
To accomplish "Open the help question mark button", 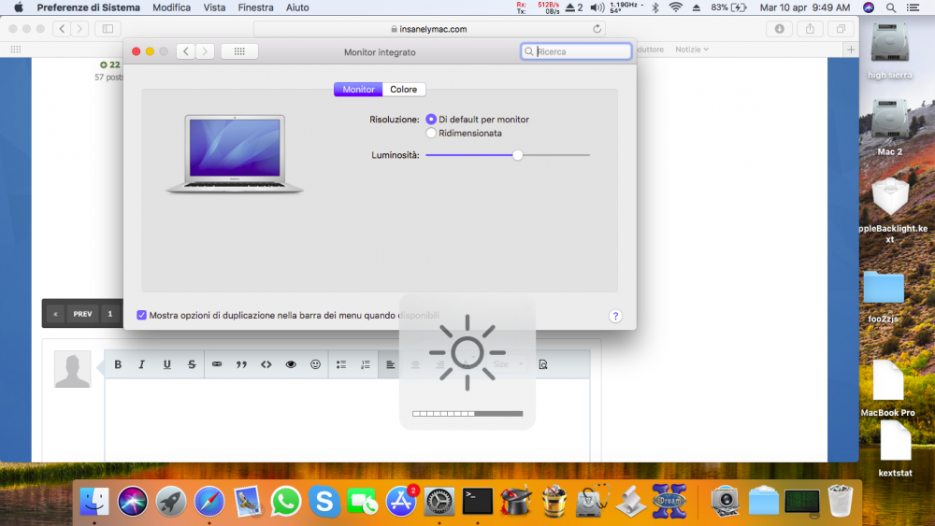I will point(615,317).
